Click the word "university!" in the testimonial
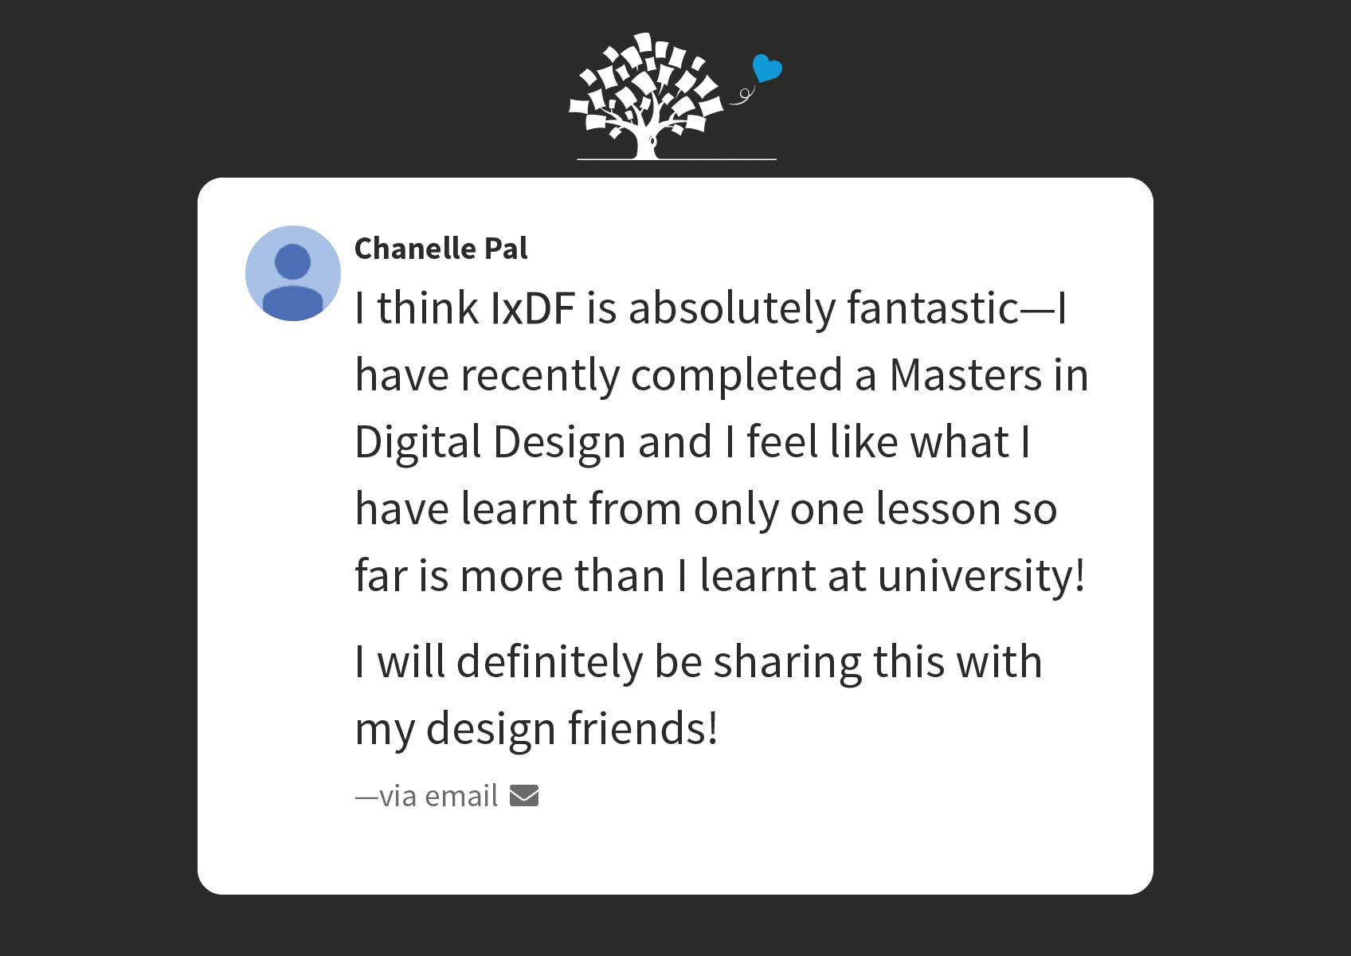This screenshot has height=956, width=1351. coord(981,576)
